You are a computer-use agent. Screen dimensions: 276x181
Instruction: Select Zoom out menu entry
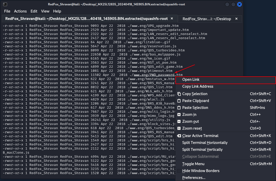pyautogui.click(x=225, y=121)
